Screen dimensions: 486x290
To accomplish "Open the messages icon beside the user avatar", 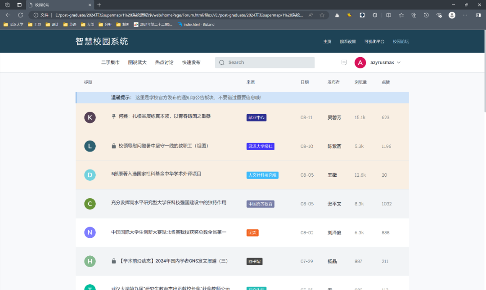I will [344, 62].
